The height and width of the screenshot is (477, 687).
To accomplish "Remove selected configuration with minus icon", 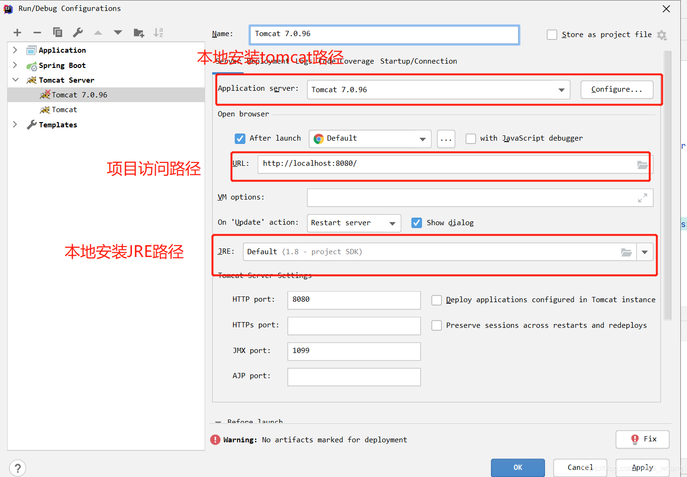I will pyautogui.click(x=38, y=32).
